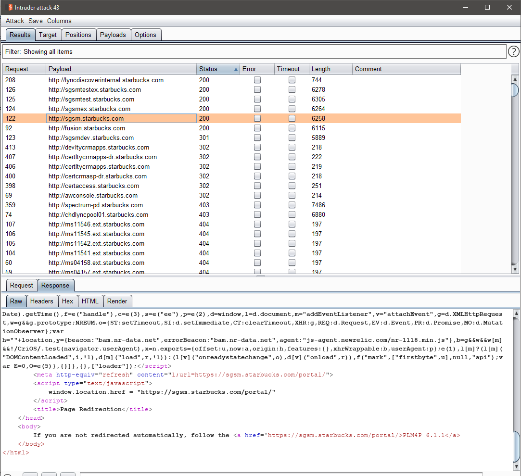Click length value 7486
The width and height of the screenshot is (521, 476).
318,205
